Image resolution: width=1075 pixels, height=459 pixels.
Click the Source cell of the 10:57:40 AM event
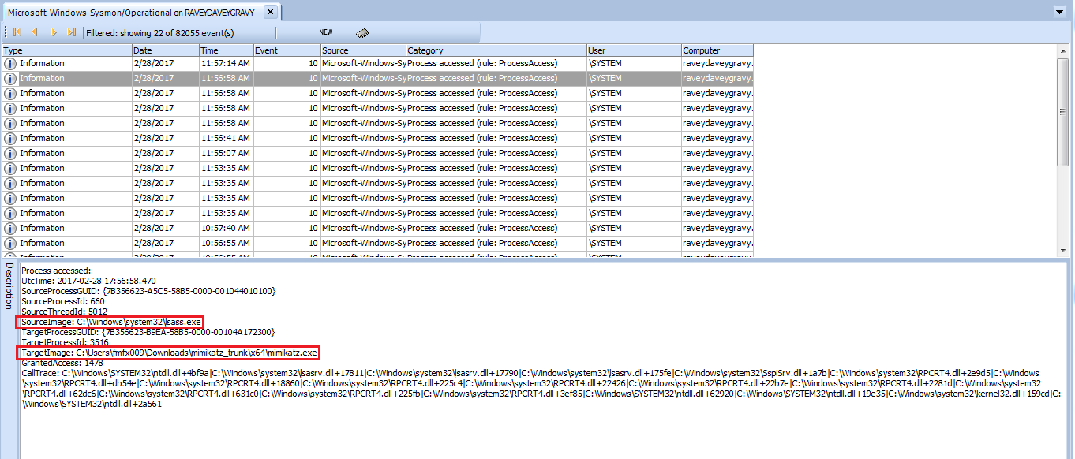363,228
